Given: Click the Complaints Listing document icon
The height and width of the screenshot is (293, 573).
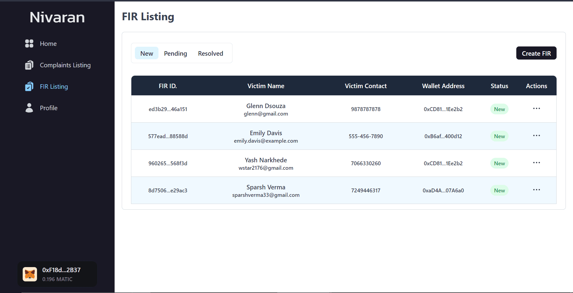Looking at the screenshot, I should (x=29, y=65).
